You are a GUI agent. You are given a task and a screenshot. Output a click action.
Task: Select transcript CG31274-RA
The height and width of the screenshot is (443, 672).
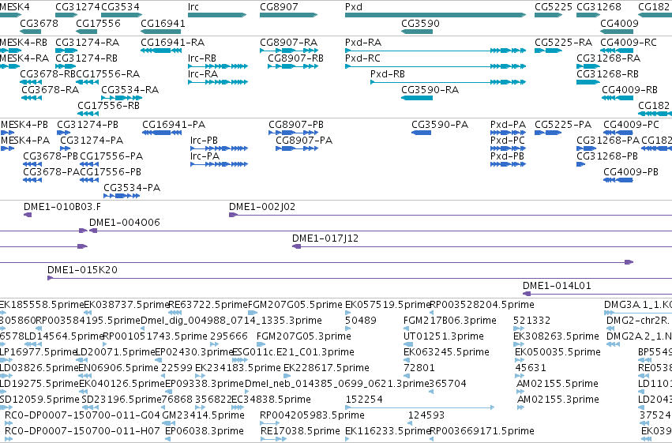[x=88, y=43]
